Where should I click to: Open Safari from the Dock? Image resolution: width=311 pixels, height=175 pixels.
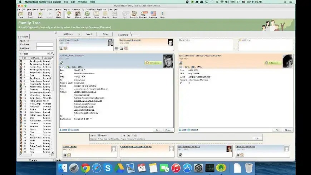(97, 168)
